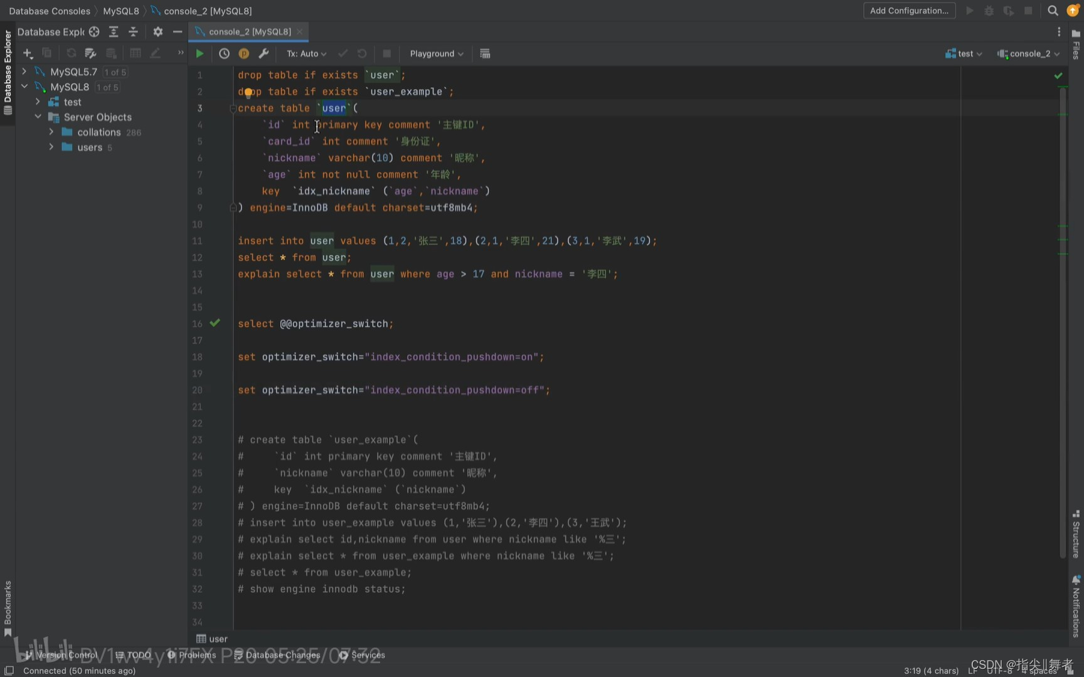This screenshot has height=677, width=1084.
Task: Add new data source plus icon
Action: click(x=28, y=53)
